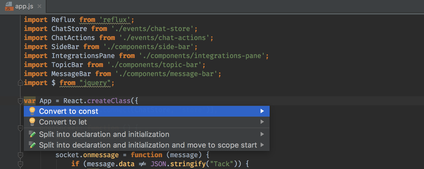Viewport: 424px width, 169px height.
Task: Click pencil icon beside move to scope start option
Action: (32, 145)
